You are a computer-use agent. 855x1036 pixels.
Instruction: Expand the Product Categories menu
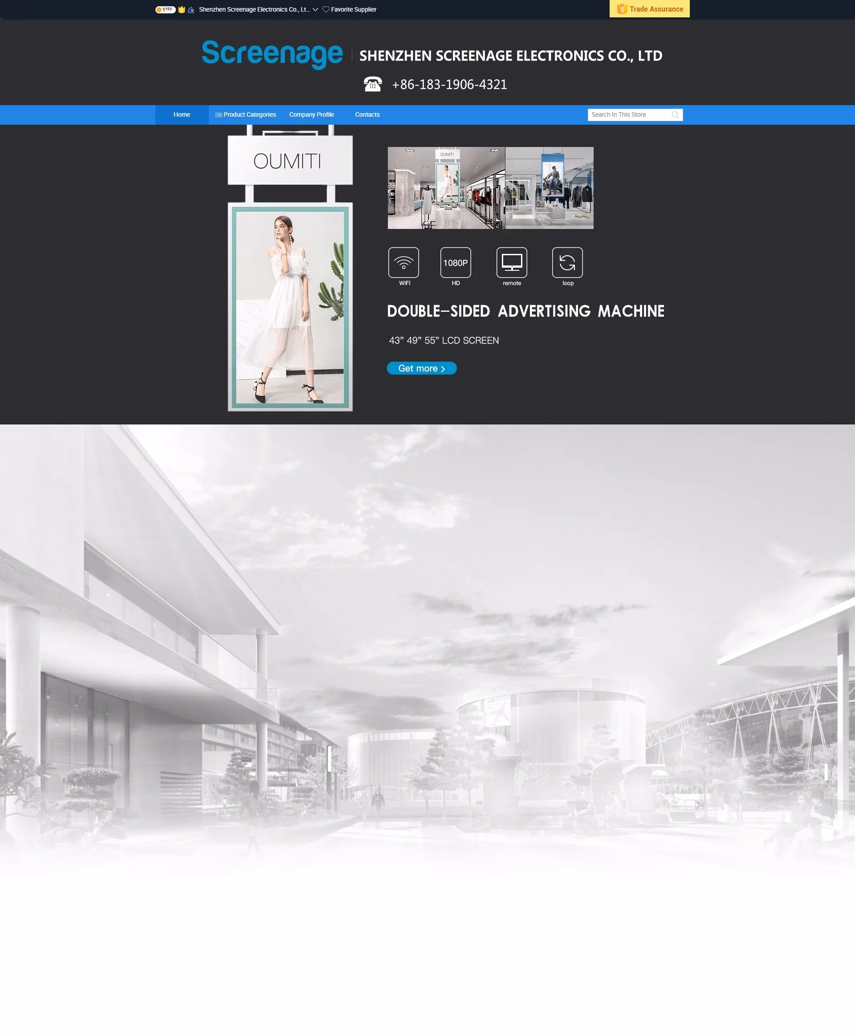coord(245,114)
